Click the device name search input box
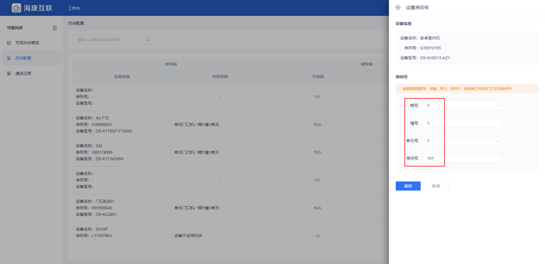 pyautogui.click(x=108, y=40)
